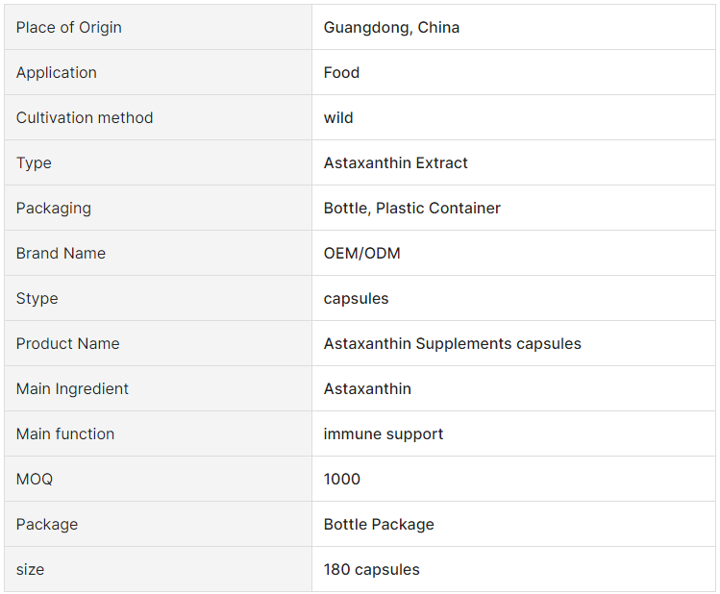Click the "Bottle, Plastic Container" value
This screenshot has height=594, width=720.
tap(411, 208)
